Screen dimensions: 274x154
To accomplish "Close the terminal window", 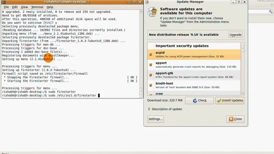I will tap(140, 2).
